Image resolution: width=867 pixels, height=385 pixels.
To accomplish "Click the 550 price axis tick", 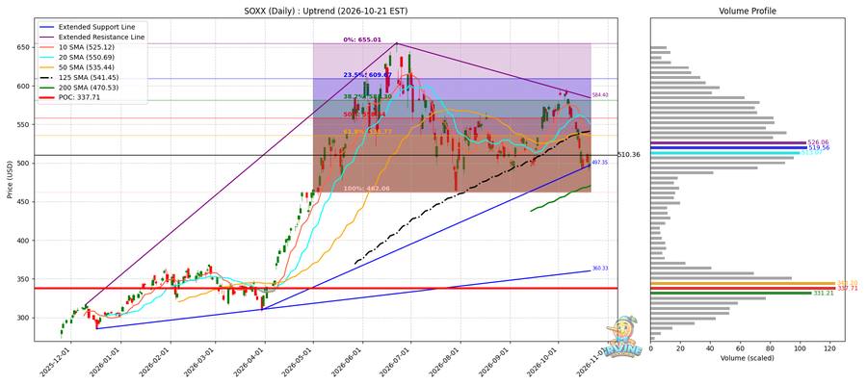I will tap(26, 125).
